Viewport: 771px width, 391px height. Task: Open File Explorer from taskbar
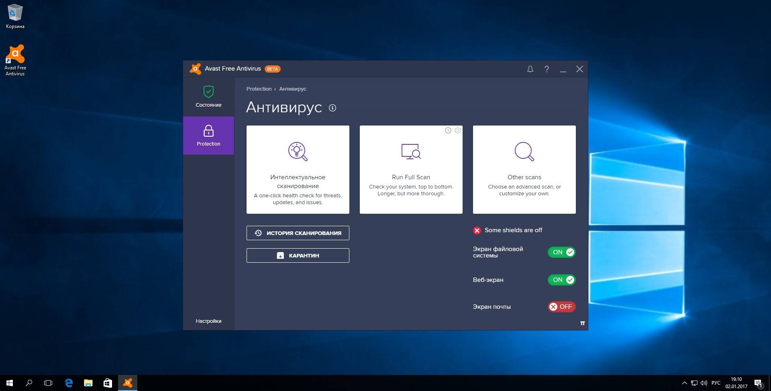[88, 383]
